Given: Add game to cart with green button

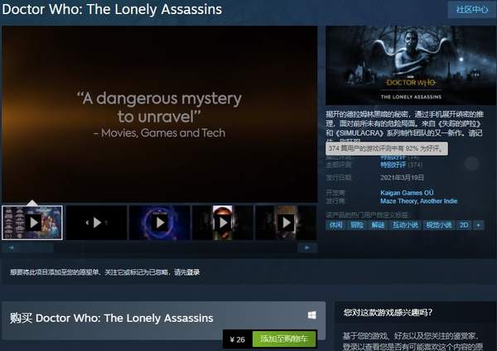Looking at the screenshot, I should click(x=284, y=339).
